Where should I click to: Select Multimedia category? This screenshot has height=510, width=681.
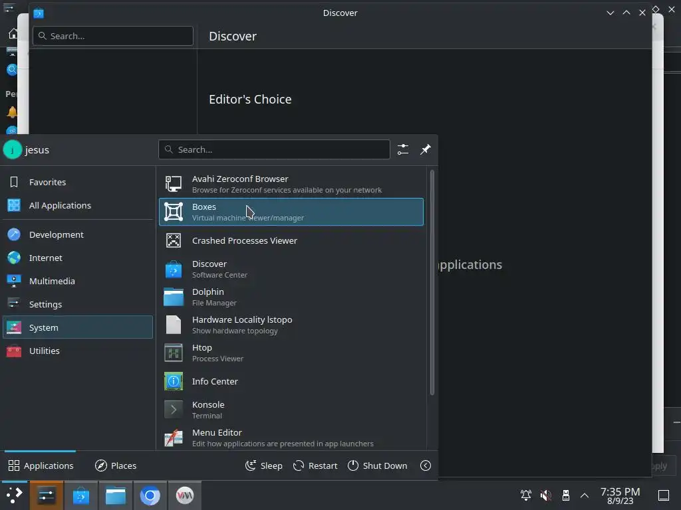point(78,281)
